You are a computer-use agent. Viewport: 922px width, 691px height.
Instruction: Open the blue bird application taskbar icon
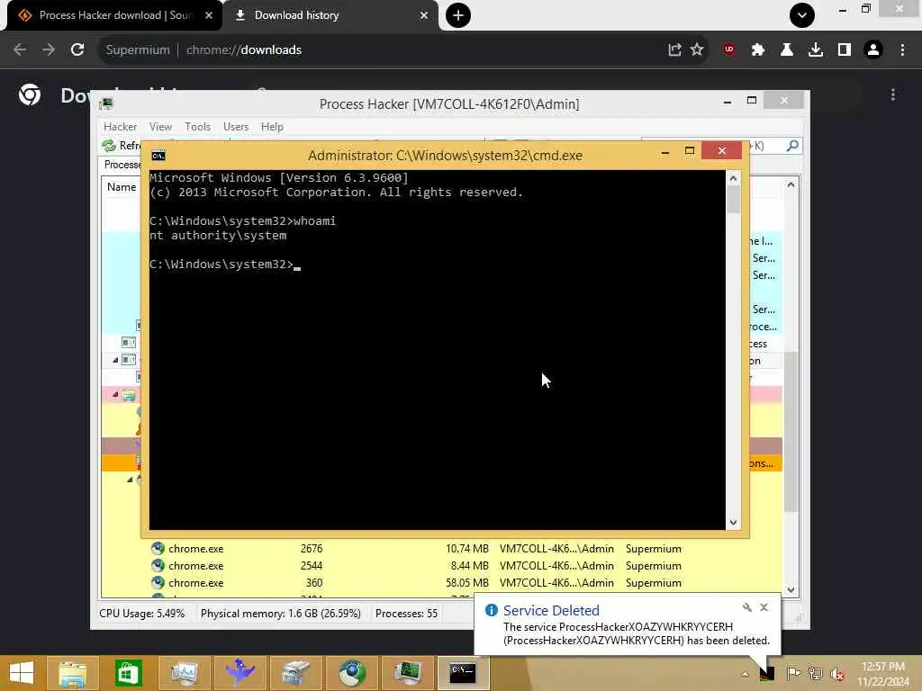tap(240, 673)
